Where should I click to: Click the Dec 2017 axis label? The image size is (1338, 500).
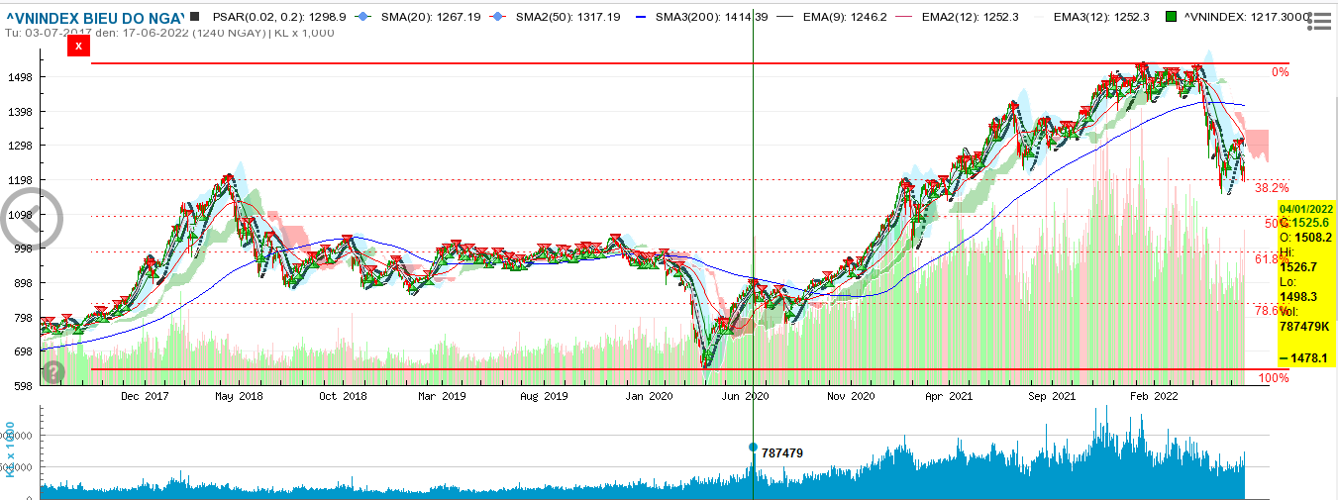point(144,396)
